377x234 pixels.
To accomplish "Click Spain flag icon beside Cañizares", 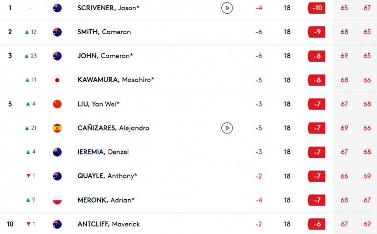I will (x=57, y=128).
